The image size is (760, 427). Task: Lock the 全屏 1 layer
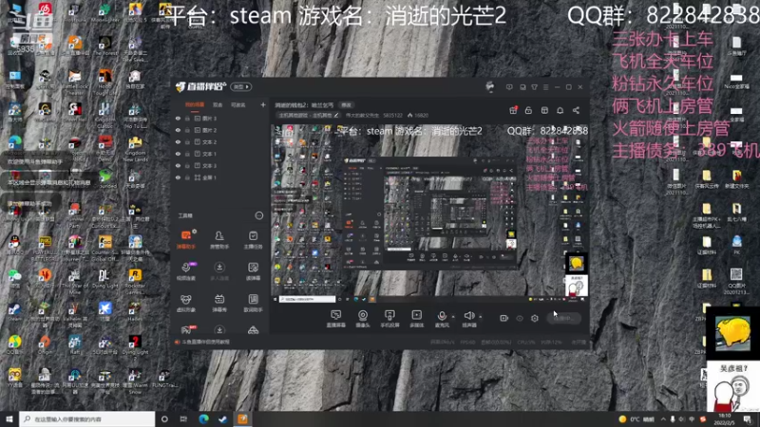(x=187, y=177)
